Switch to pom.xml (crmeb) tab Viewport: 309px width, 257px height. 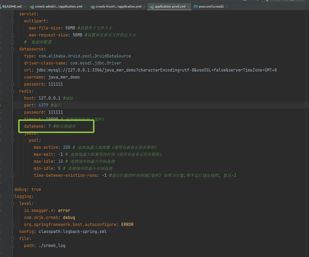pyautogui.click(x=211, y=6)
